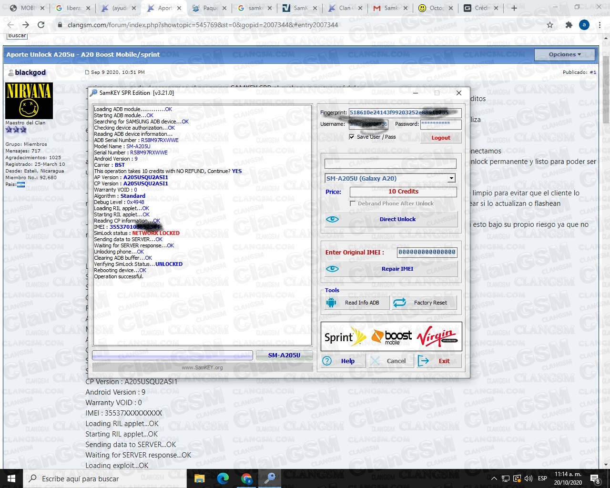Viewport: 610px width, 488px height.
Task: Click the Logout button
Action: pyautogui.click(x=441, y=138)
